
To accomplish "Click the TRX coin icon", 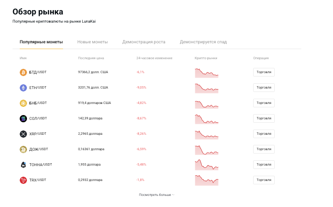I will click(23, 180).
